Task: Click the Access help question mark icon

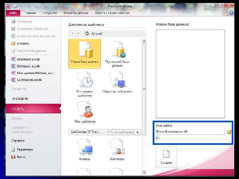Action: (231, 13)
